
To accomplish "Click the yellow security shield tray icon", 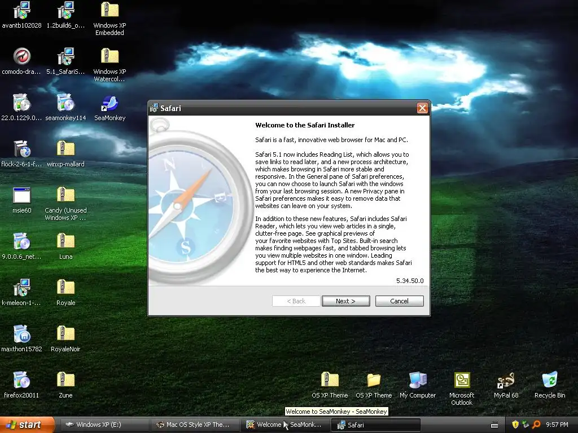I will [x=515, y=425].
